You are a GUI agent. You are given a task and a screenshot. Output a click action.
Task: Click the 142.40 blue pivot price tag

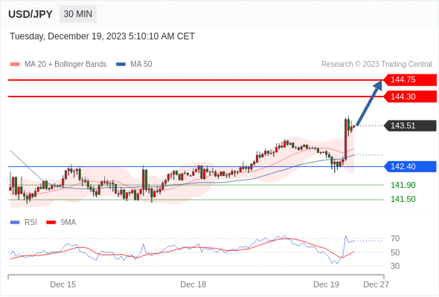pos(410,166)
